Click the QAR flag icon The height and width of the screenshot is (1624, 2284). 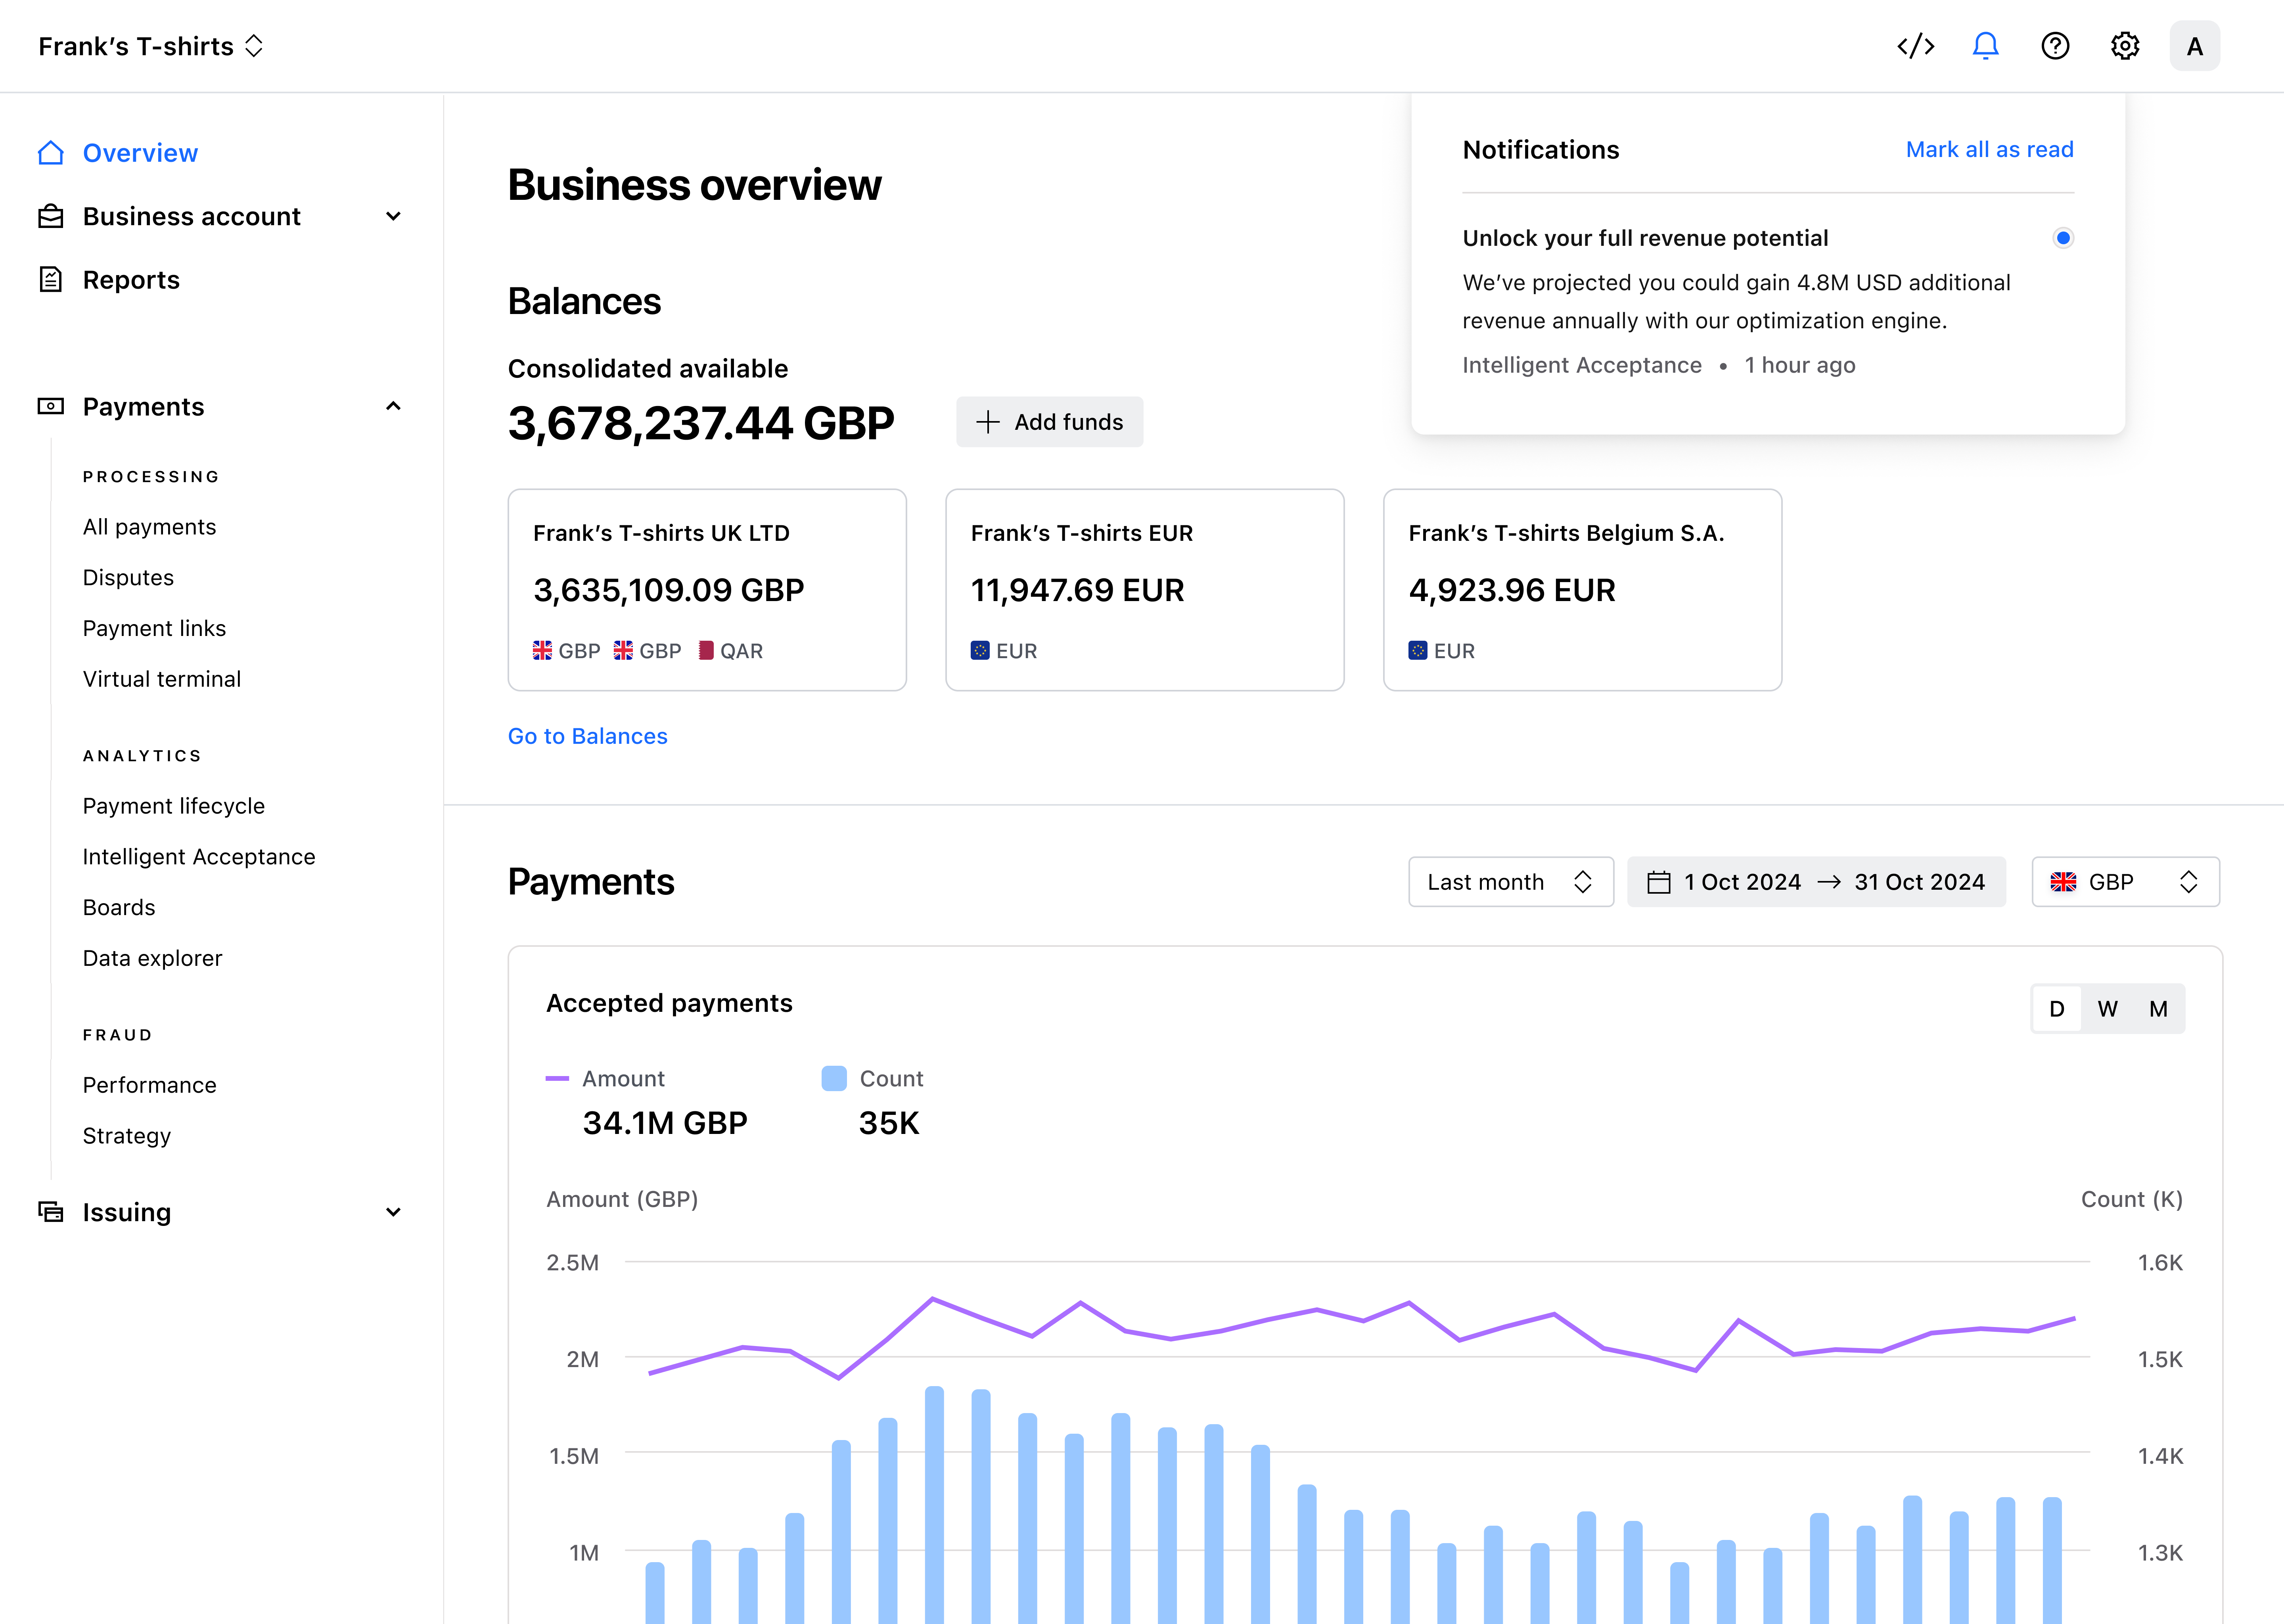[x=706, y=650]
